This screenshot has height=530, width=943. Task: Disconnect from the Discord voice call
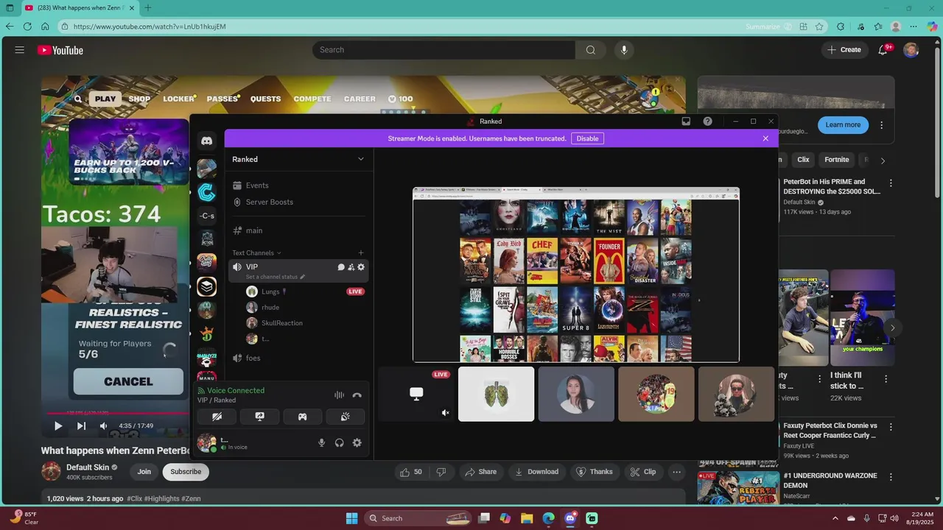(357, 395)
